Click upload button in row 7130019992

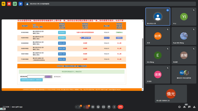[x=62, y=59]
